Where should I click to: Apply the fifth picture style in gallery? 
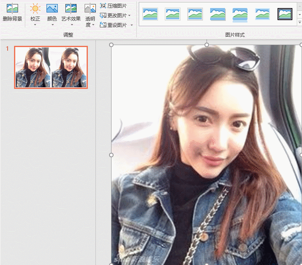pos(240,14)
